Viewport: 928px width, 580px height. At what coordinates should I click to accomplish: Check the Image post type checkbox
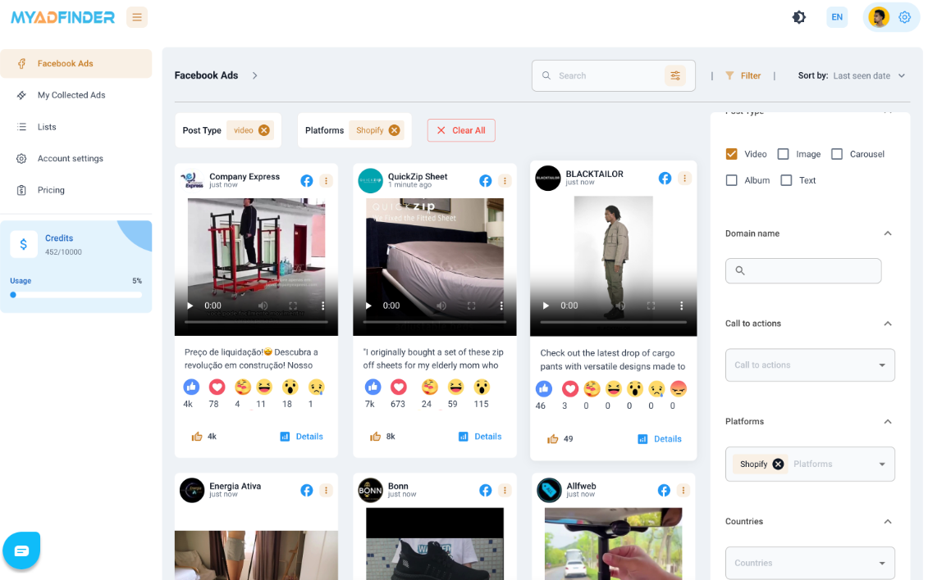(783, 154)
